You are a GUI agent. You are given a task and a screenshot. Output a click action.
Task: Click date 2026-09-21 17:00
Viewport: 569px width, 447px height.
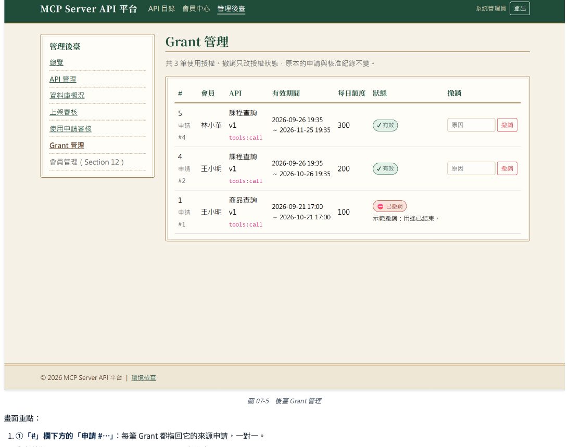(x=297, y=206)
